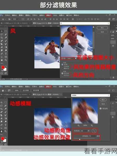This screenshot has width=117, height=156.
Task: Click the fill screen button in the Motion Blur screenshot options bar
Action: pyautogui.click(x=36, y=90)
